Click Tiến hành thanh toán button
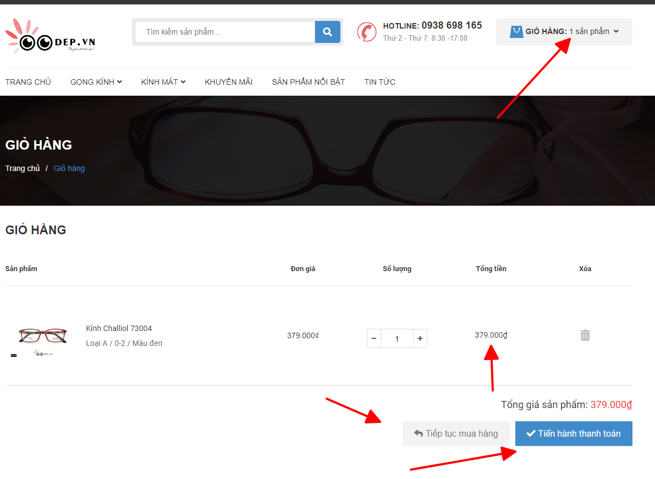655x479 pixels. 574,433
